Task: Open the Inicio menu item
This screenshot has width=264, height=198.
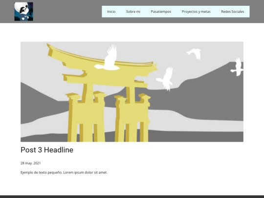Action: coord(111,12)
